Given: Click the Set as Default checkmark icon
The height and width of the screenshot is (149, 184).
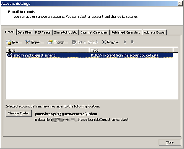Looking at the screenshot, I should tap(74, 42).
